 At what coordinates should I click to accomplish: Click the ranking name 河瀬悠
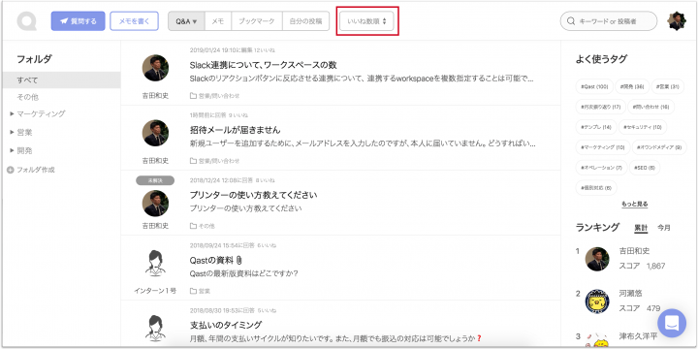pyautogui.click(x=630, y=294)
